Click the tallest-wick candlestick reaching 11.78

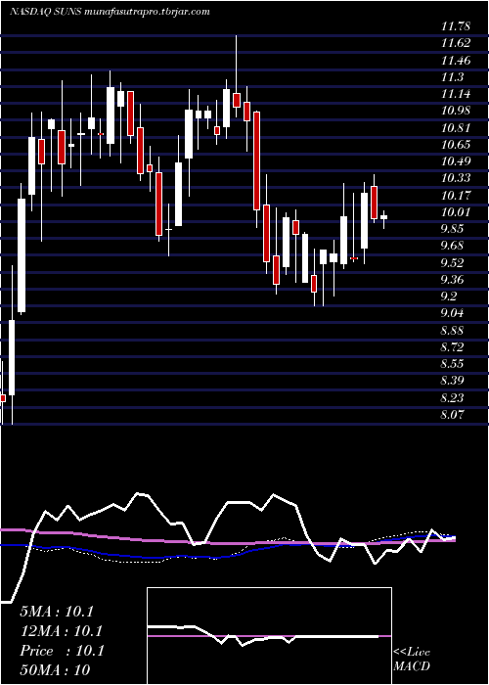point(237,76)
